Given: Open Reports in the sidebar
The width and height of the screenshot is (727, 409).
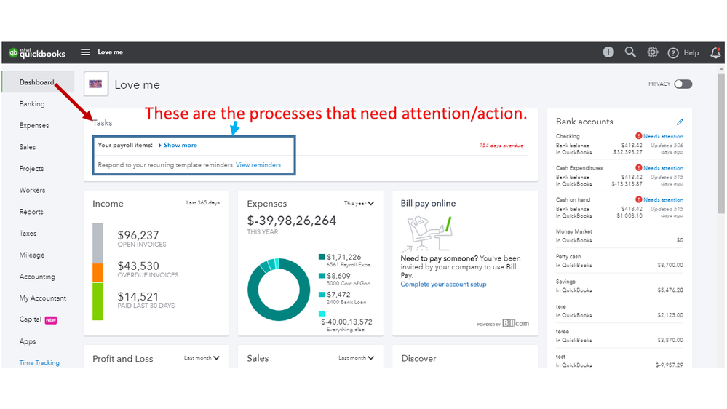Looking at the screenshot, I should pos(31,212).
